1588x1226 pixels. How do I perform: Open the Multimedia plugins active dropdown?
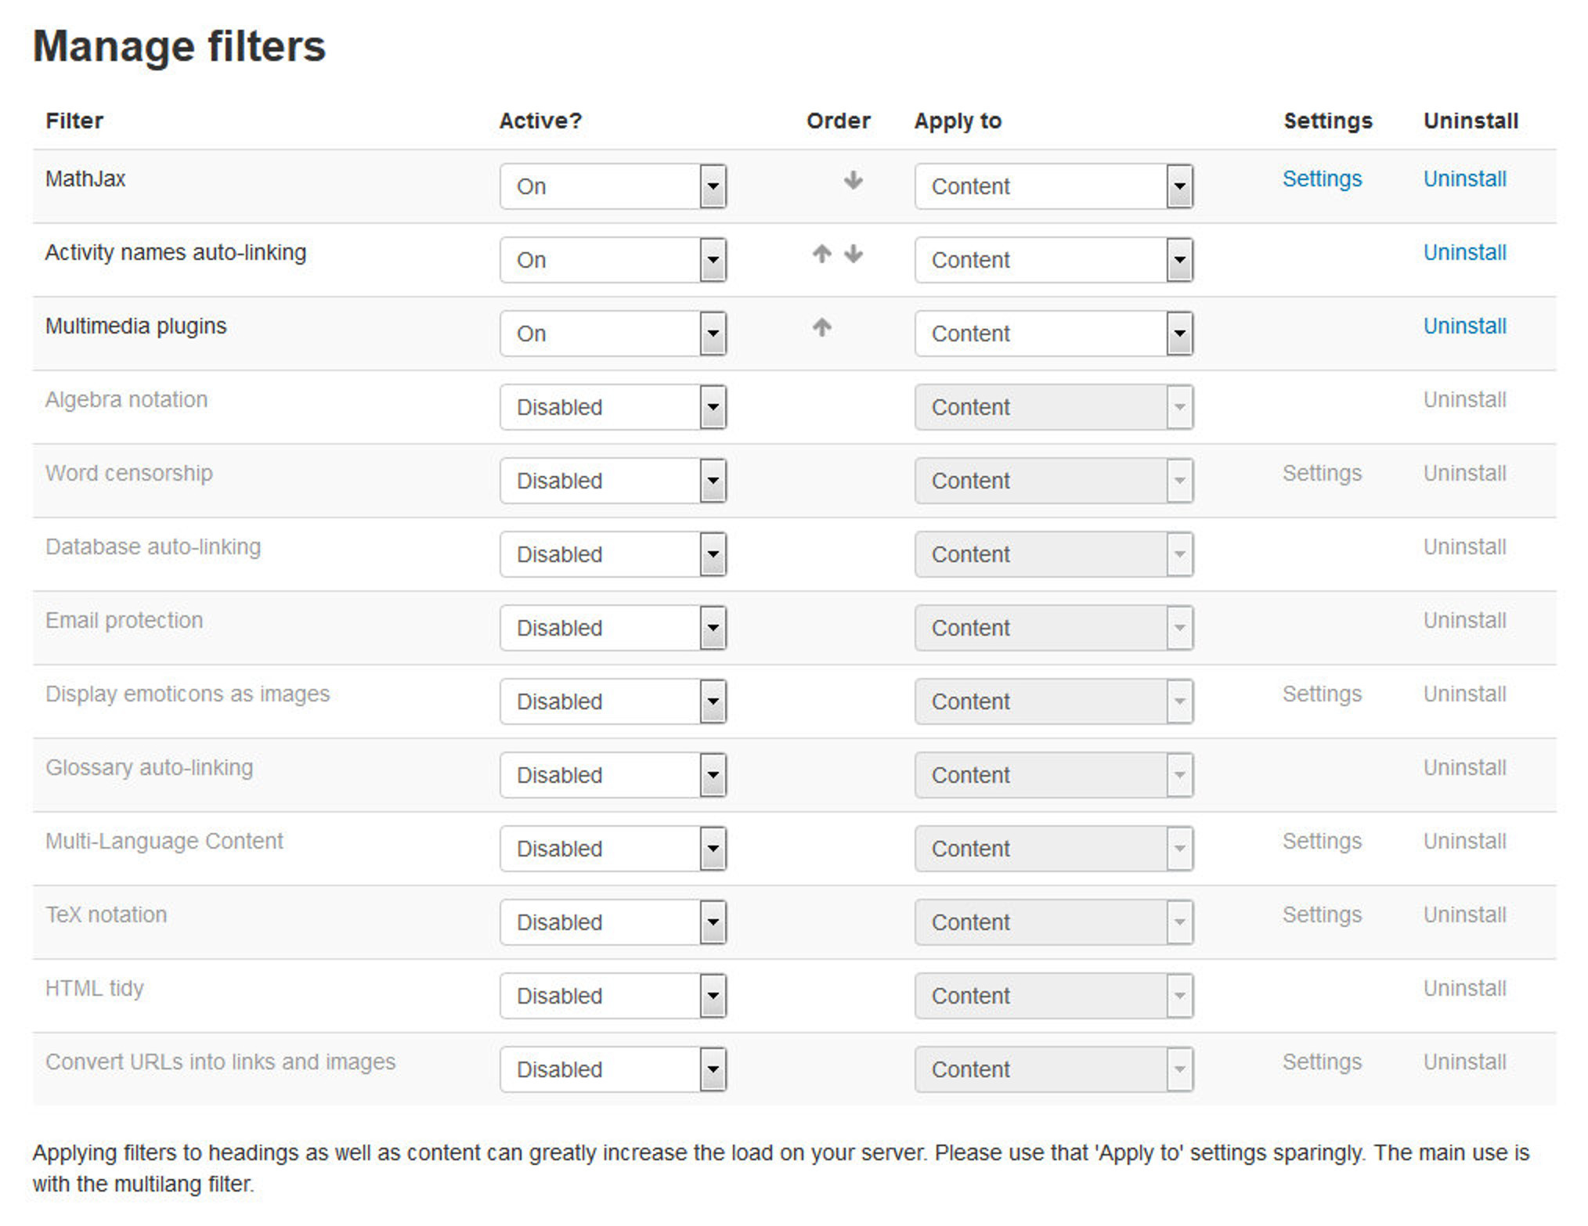712,333
